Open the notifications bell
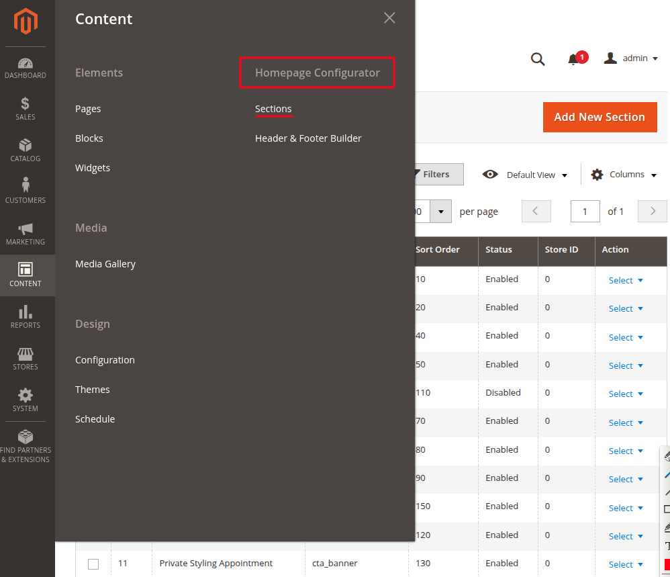The height and width of the screenshot is (577, 670). 577,58
